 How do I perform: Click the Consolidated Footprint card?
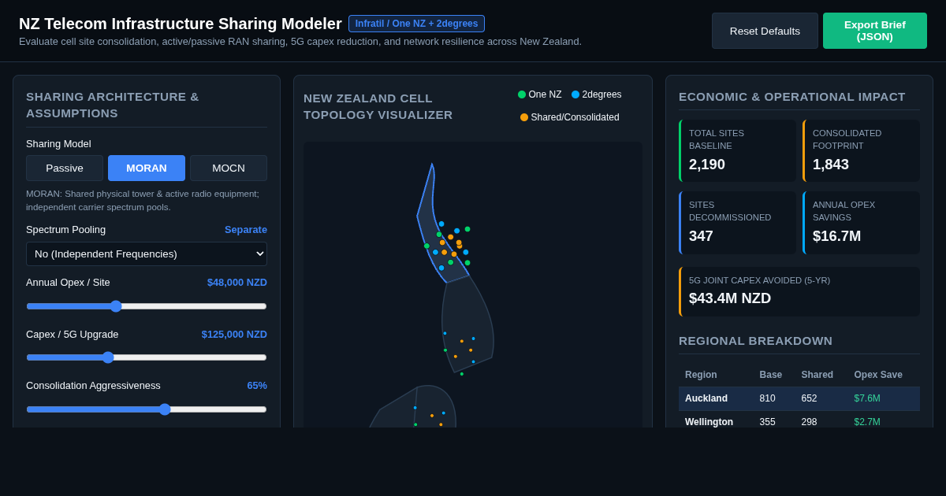(x=861, y=150)
